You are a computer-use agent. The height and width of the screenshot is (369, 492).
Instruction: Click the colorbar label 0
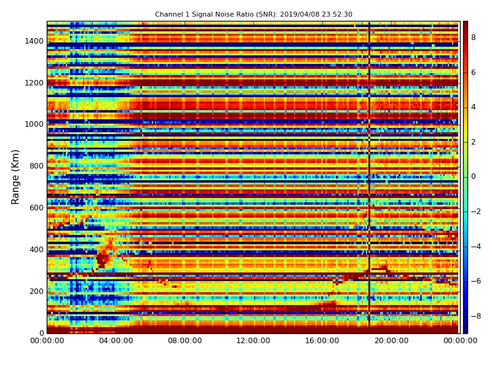pyautogui.click(x=474, y=177)
